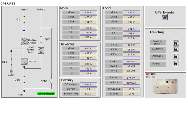Select the Static By-pass Switch symbol
This screenshot has height=140, width=188.
coord(41,50)
